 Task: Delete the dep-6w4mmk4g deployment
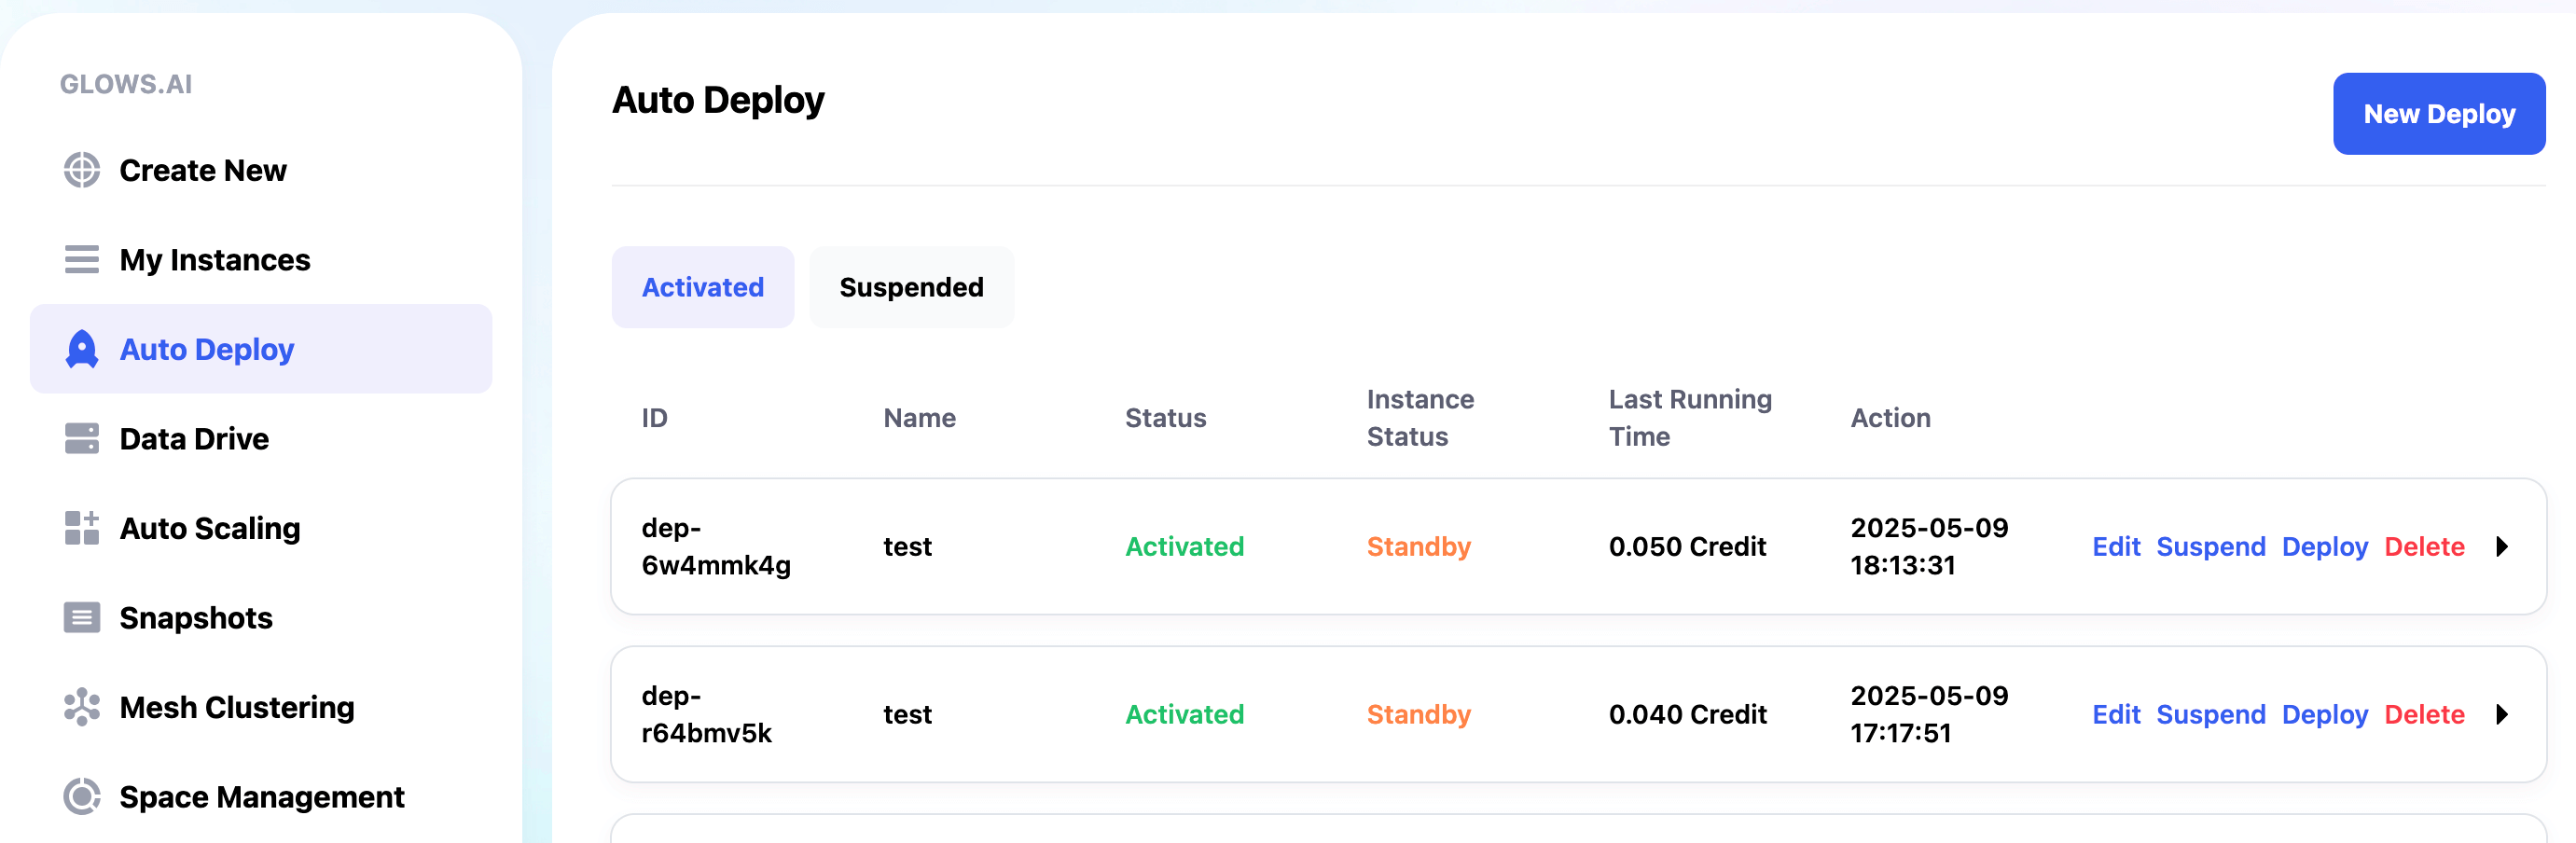pos(2423,547)
